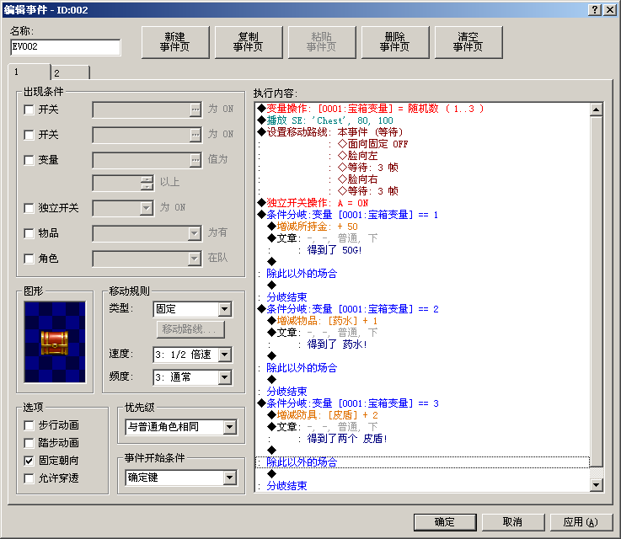The width and height of the screenshot is (621, 539).
Task: Tick the 变量 condition checkbox
Action: point(29,160)
